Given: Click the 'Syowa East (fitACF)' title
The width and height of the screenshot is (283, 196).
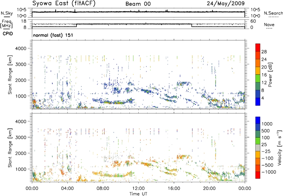Looking at the screenshot, I should point(64,4).
